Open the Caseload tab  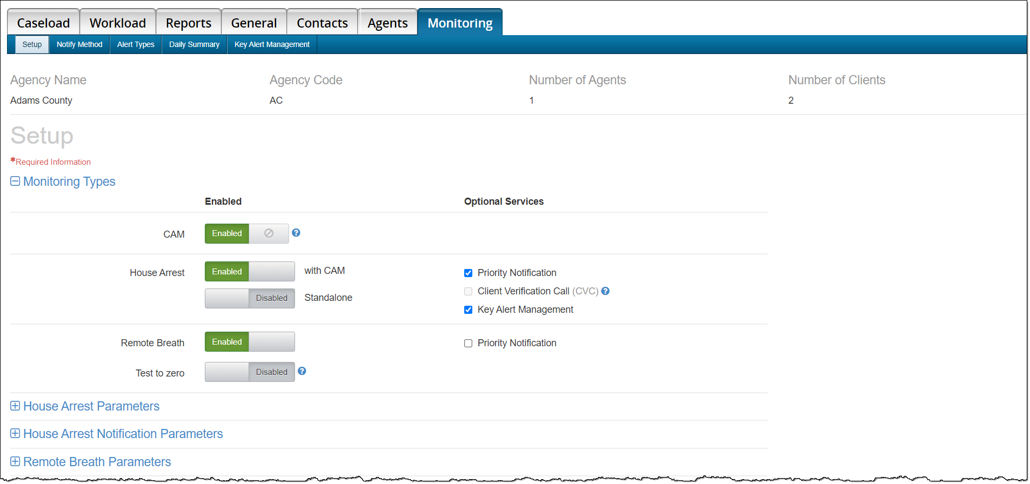[x=43, y=23]
